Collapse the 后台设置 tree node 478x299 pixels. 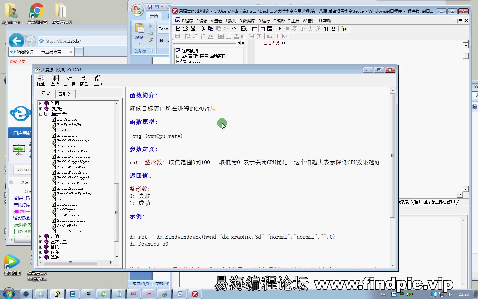(41, 114)
